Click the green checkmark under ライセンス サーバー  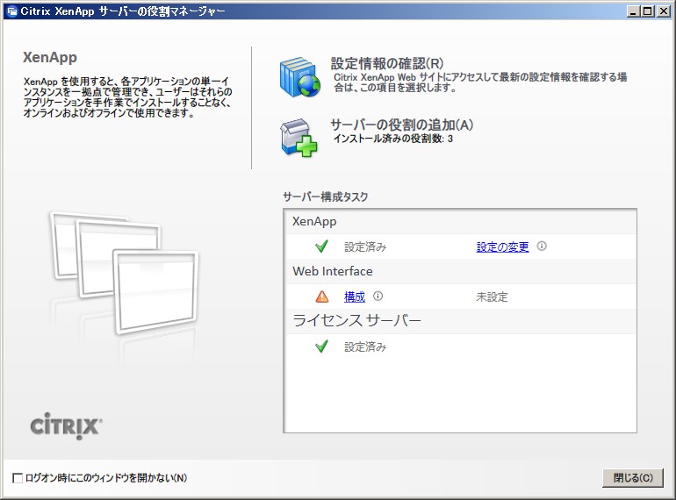tap(321, 346)
